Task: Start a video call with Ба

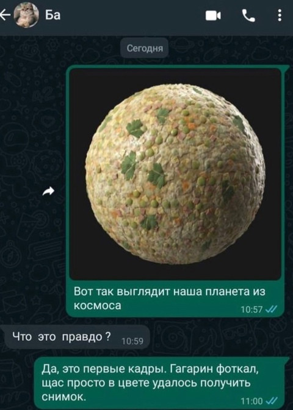Action: [x=213, y=16]
